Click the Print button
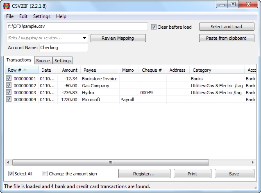 coord(193,174)
